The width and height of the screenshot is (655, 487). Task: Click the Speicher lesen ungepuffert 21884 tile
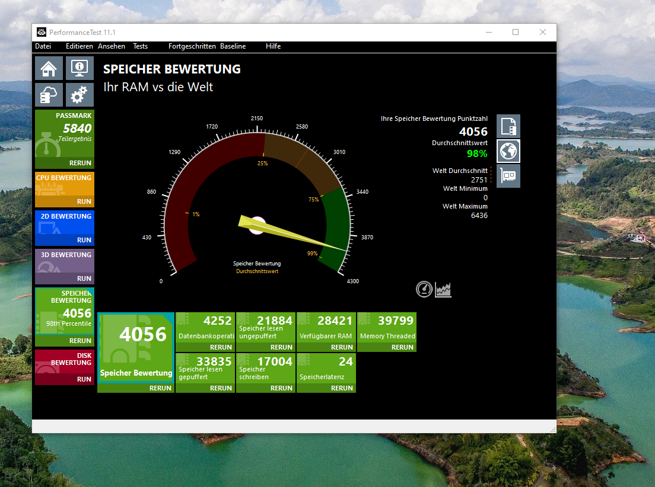pyautogui.click(x=266, y=327)
